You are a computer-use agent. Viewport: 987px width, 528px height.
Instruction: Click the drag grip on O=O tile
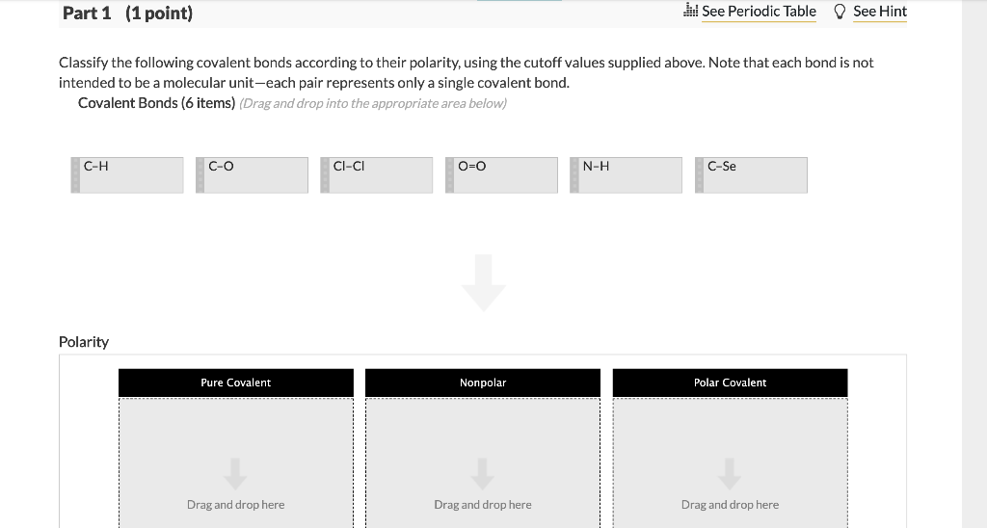[450, 175]
